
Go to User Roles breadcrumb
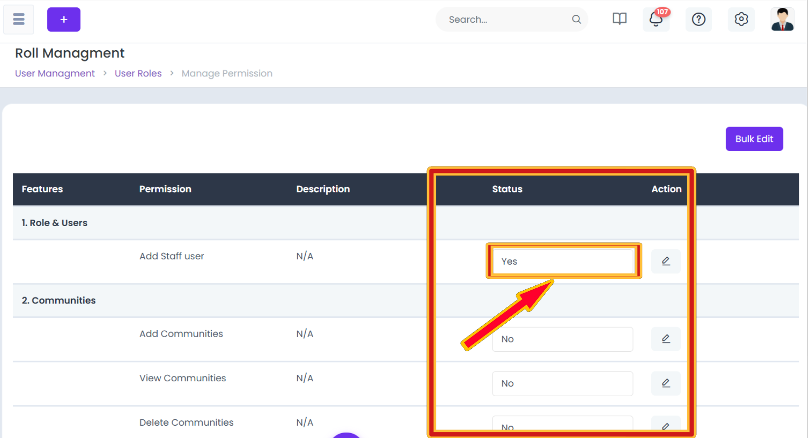tap(138, 73)
